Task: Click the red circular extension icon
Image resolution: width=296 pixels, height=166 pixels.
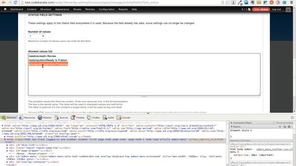Action: (271, 2)
